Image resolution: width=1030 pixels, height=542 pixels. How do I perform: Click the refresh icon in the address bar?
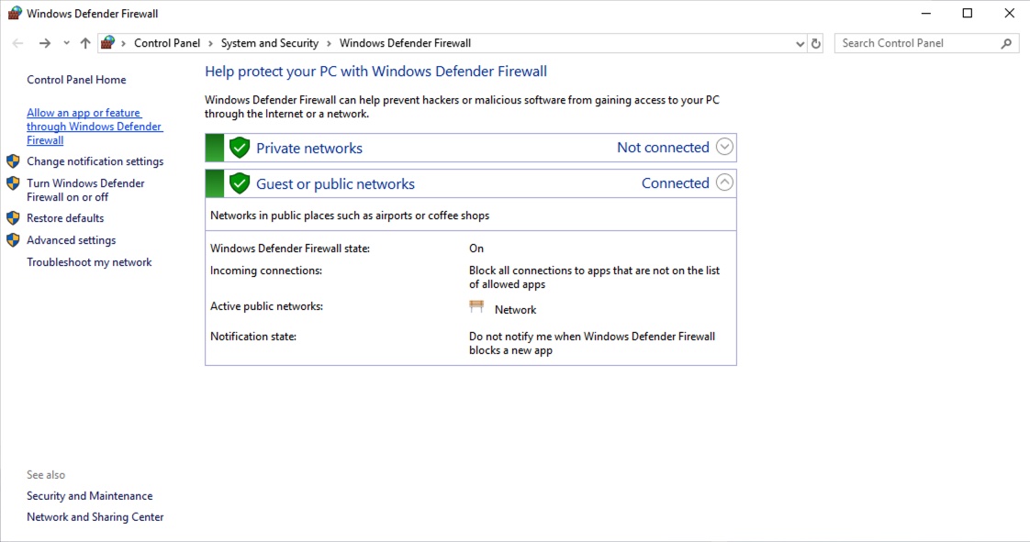click(816, 42)
